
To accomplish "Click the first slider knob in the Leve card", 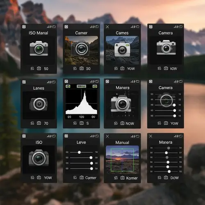I will [x=79, y=152].
